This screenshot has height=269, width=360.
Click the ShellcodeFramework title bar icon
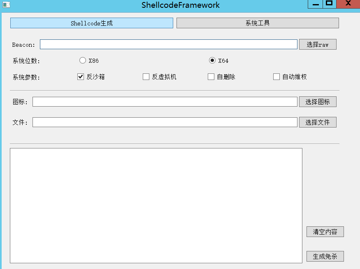pyautogui.click(x=5, y=5)
